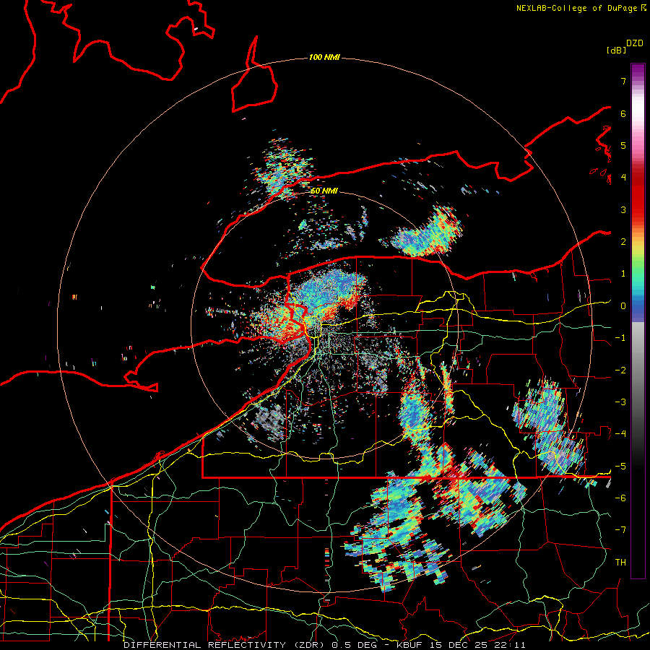Click the [dB] units label
Image resolution: width=650 pixels, height=650 pixels.
click(616, 50)
